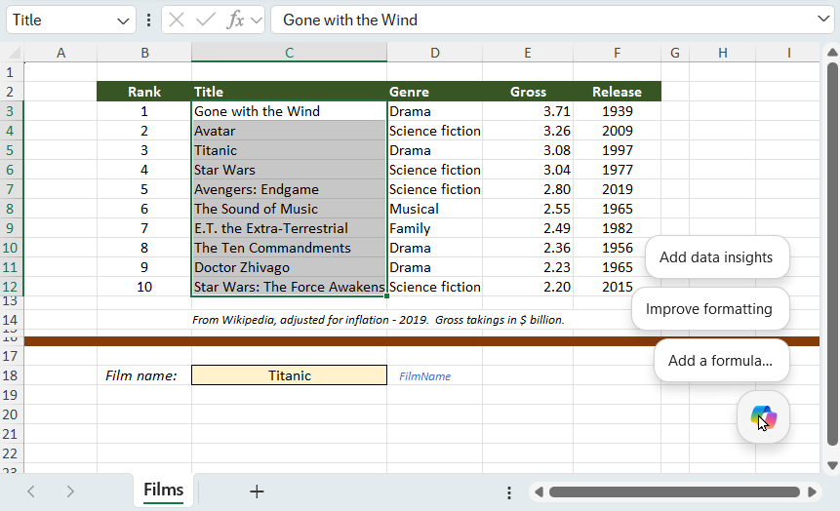Click the horizontal scrollbar right arrow

click(812, 491)
